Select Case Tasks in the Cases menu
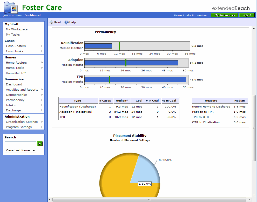 click(x=15, y=51)
